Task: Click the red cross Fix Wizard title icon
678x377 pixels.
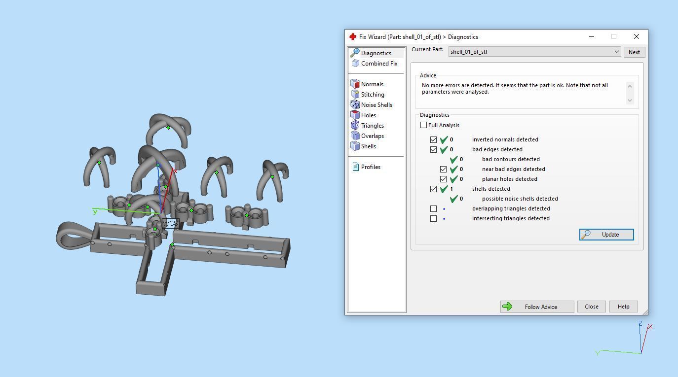Action: coord(353,36)
